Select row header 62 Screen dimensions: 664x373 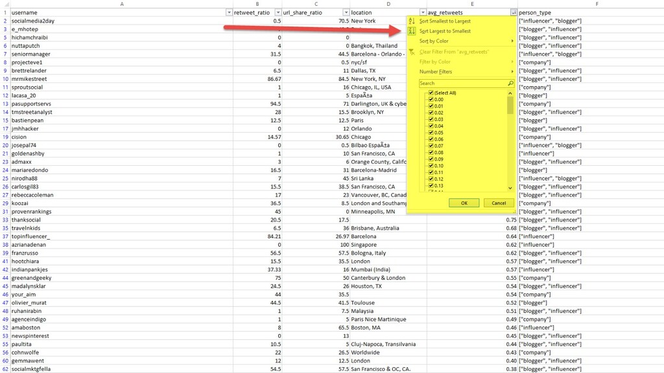click(5, 368)
